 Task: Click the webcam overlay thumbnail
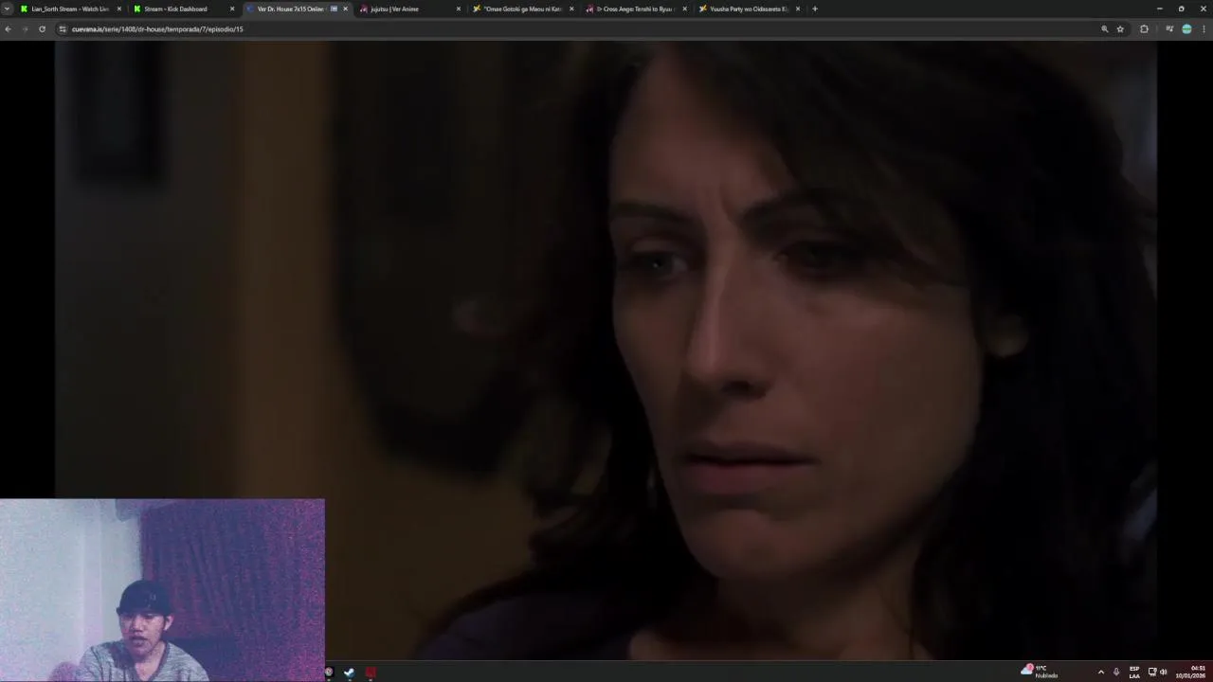(x=162, y=590)
